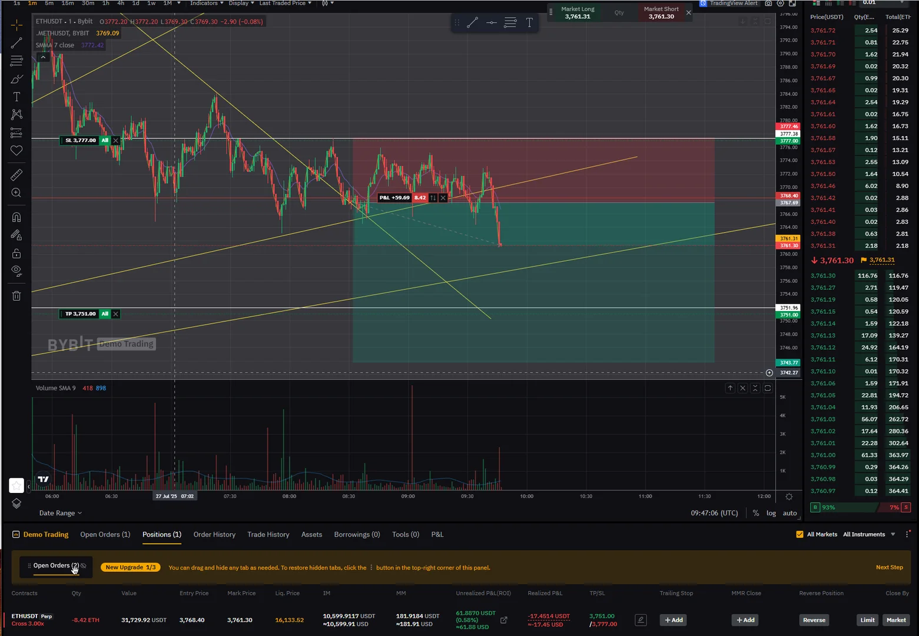Open the Display dropdown
Image resolution: width=919 pixels, height=636 pixels.
(x=241, y=4)
